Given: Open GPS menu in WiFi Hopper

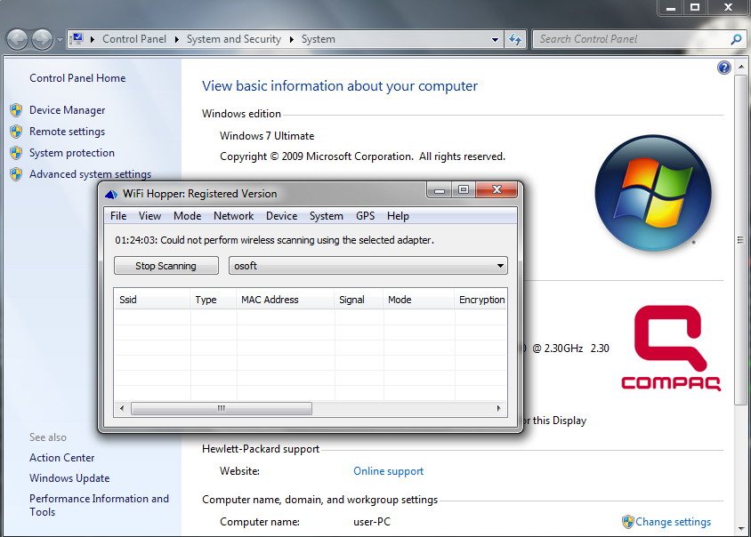Looking at the screenshot, I should coord(366,216).
